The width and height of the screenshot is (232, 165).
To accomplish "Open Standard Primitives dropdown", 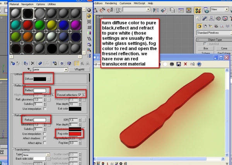I will pyautogui.click(x=214, y=33).
